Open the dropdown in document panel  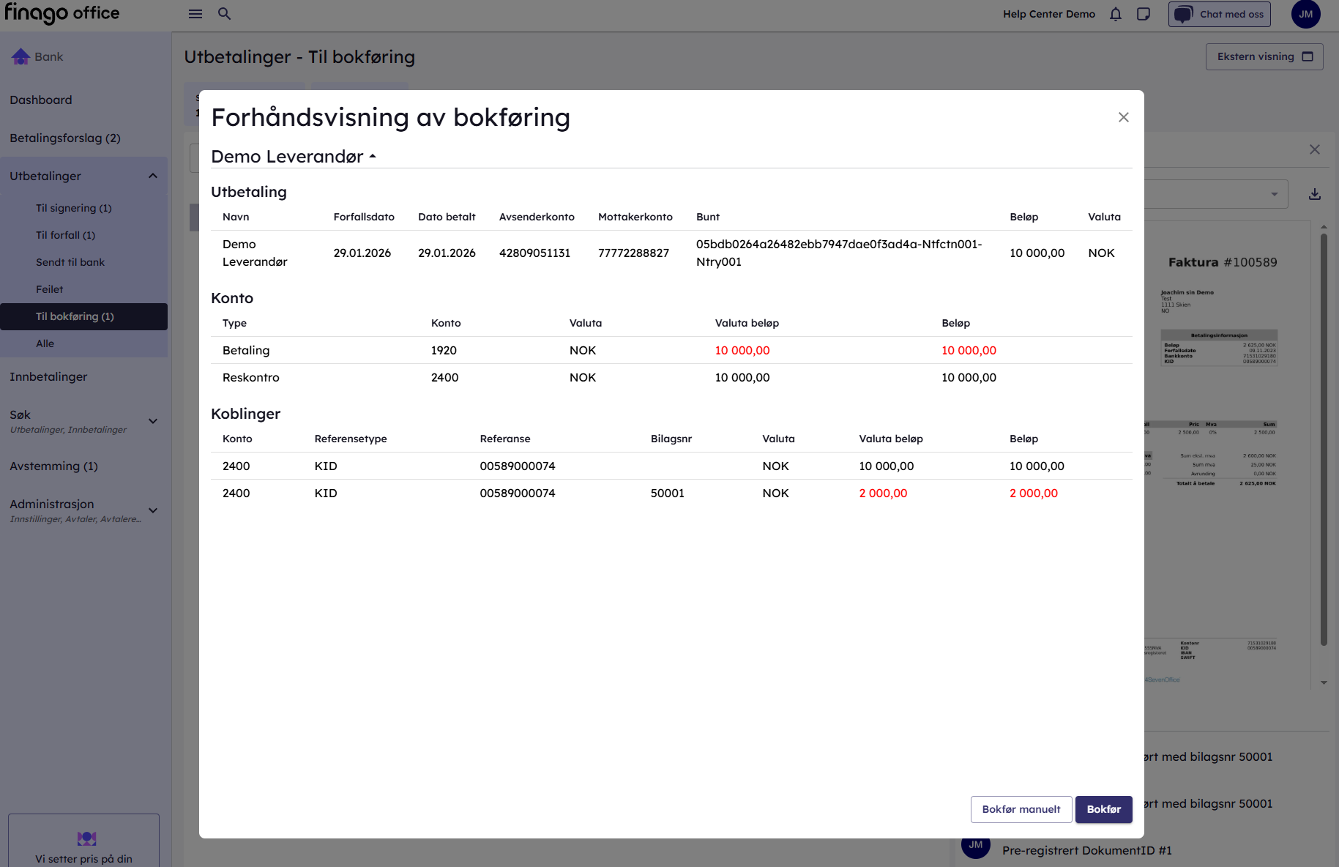coord(1274,194)
